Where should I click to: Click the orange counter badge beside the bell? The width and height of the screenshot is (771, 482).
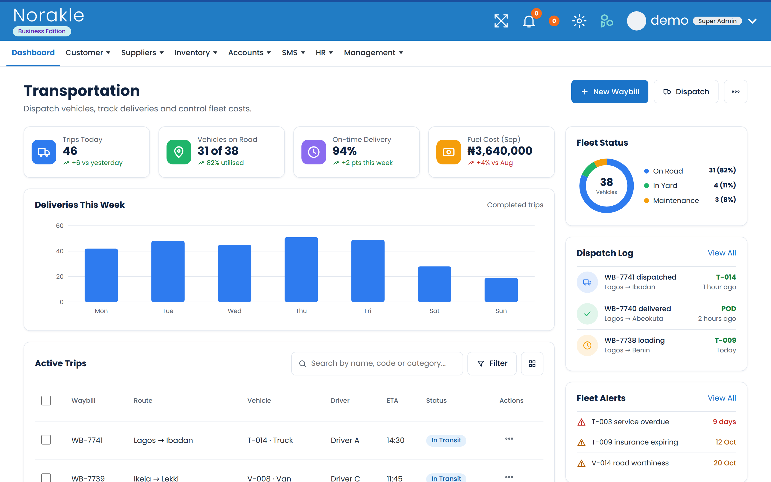pos(554,21)
